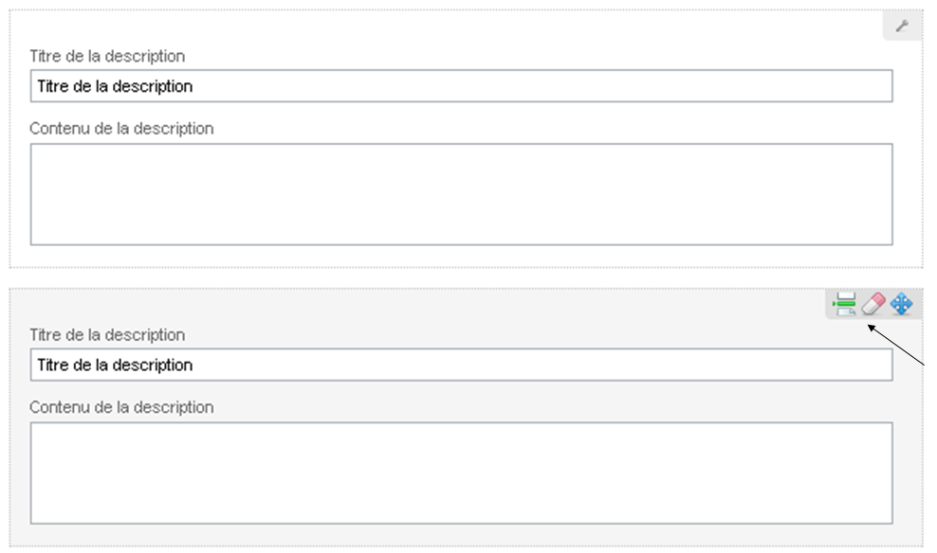Click inside the first block's content textarea

(461, 194)
